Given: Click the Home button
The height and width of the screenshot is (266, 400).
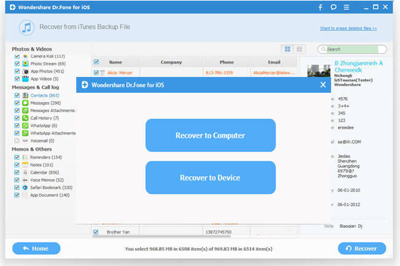Looking at the screenshot, I should (x=36, y=248).
